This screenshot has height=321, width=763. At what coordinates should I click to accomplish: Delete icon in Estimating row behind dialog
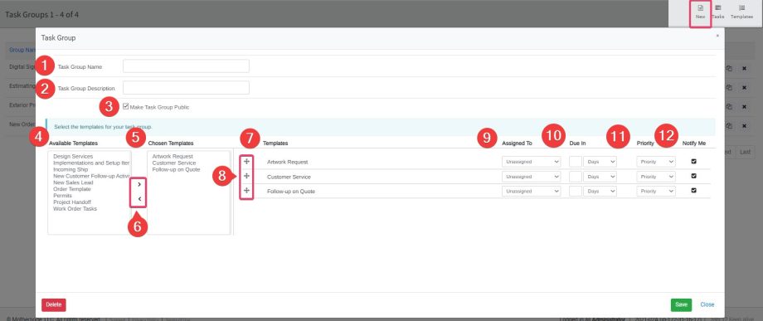click(744, 88)
